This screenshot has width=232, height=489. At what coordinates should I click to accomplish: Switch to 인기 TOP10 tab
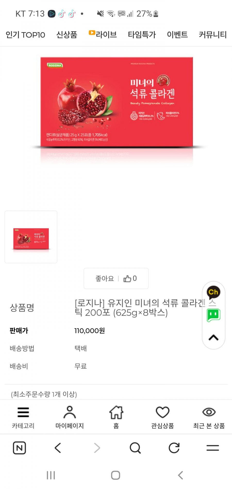[x=25, y=35]
